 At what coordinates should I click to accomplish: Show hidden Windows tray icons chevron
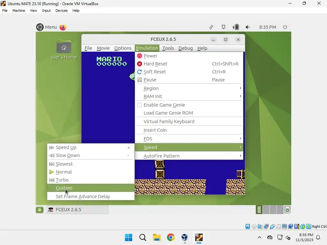(259, 237)
